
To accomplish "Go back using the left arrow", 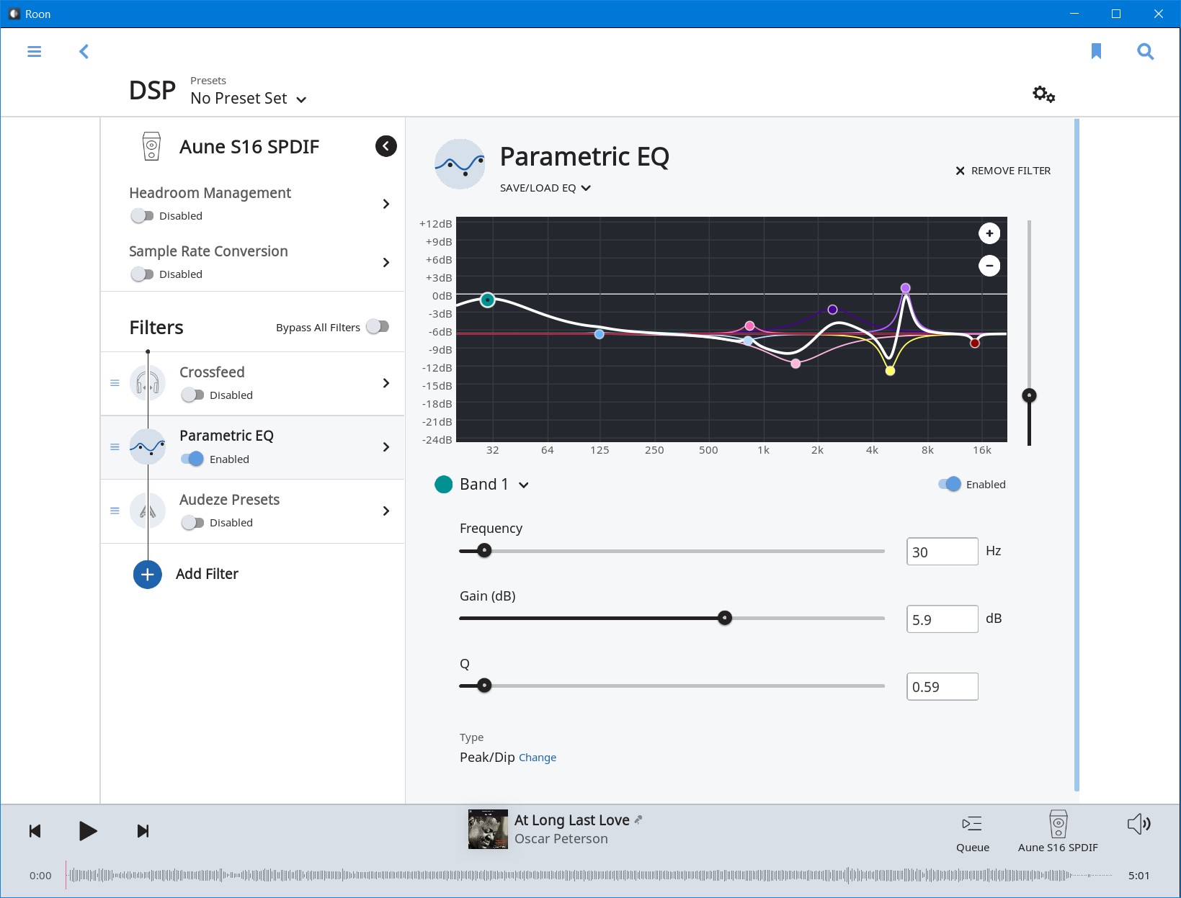I will click(84, 51).
